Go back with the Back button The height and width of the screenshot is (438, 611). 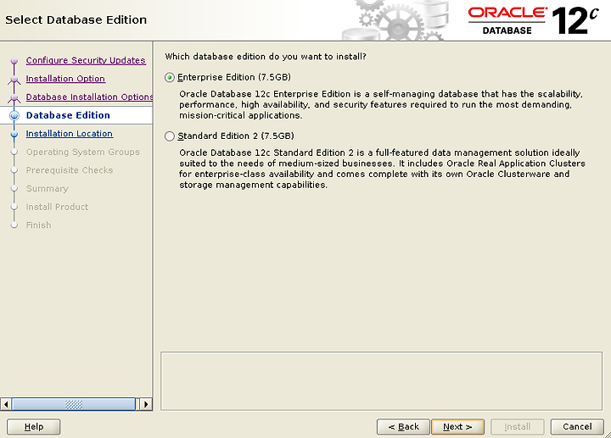pyautogui.click(x=403, y=427)
